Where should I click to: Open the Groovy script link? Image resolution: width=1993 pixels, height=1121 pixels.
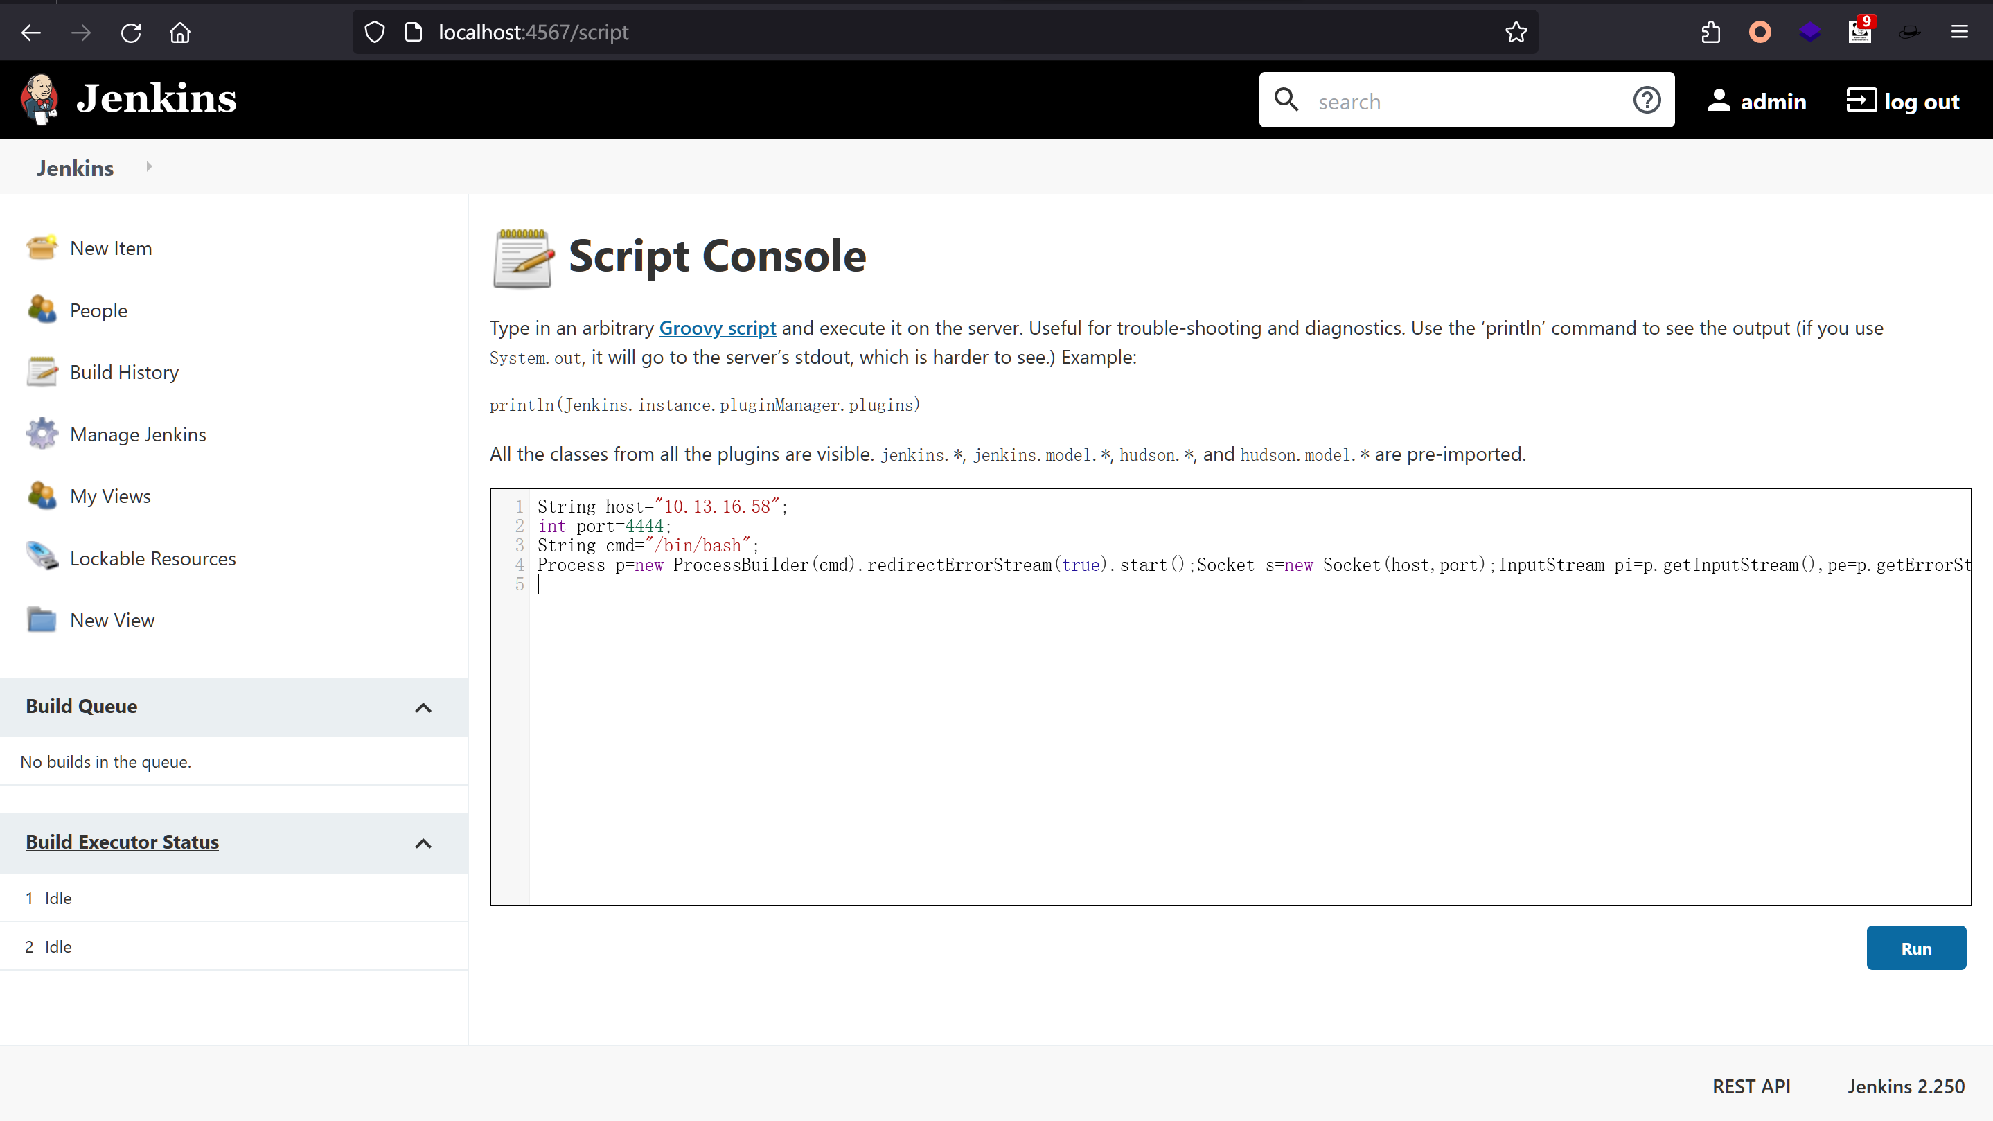click(x=717, y=328)
